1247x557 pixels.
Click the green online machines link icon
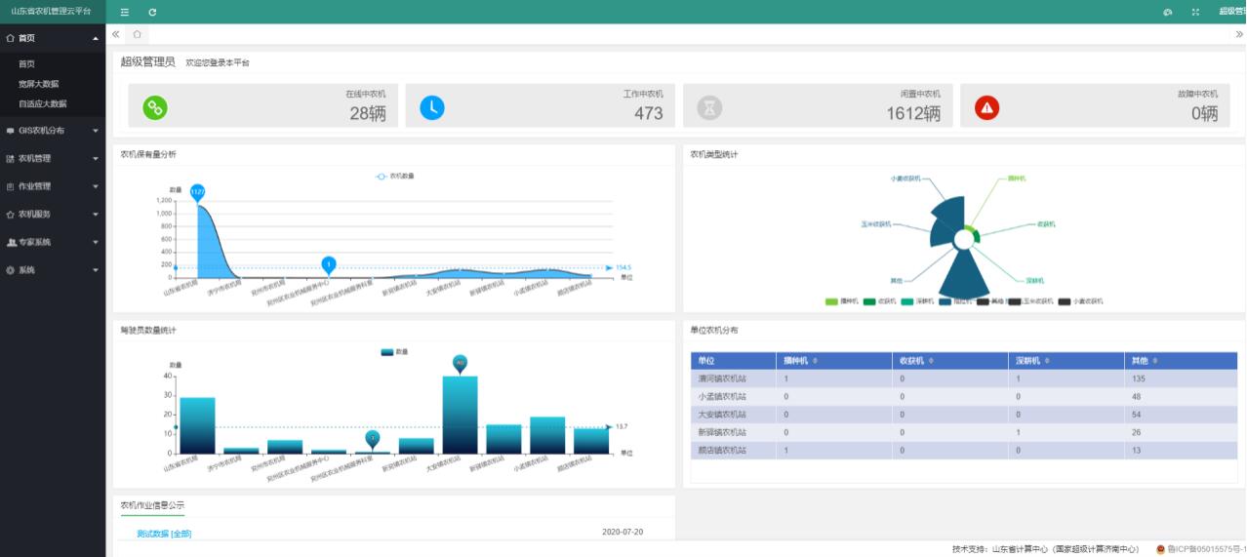click(155, 108)
